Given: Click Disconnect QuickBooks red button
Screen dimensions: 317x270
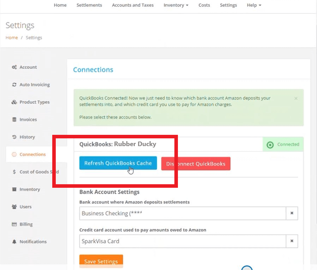Looking at the screenshot, I should [x=196, y=163].
